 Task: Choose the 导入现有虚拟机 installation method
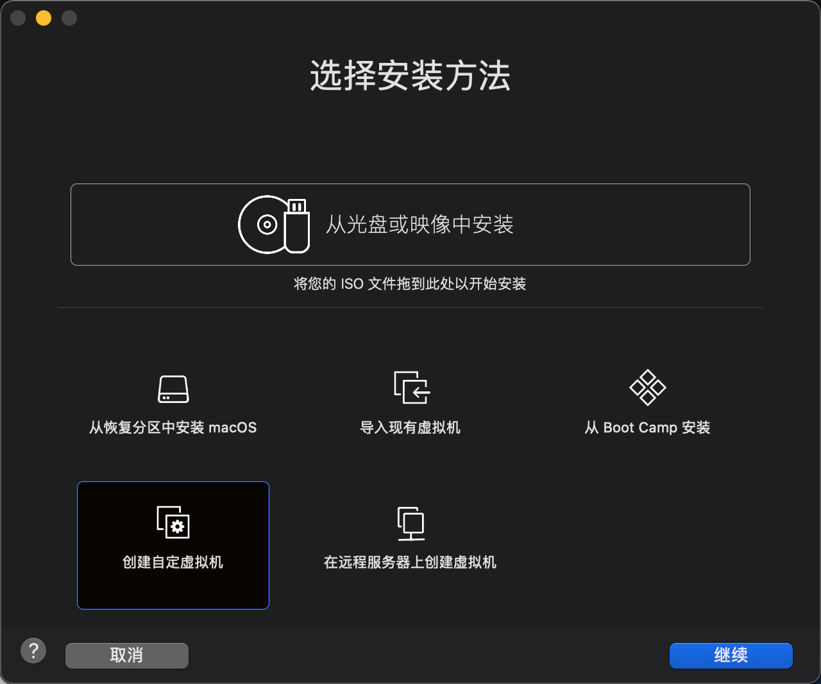(x=410, y=404)
